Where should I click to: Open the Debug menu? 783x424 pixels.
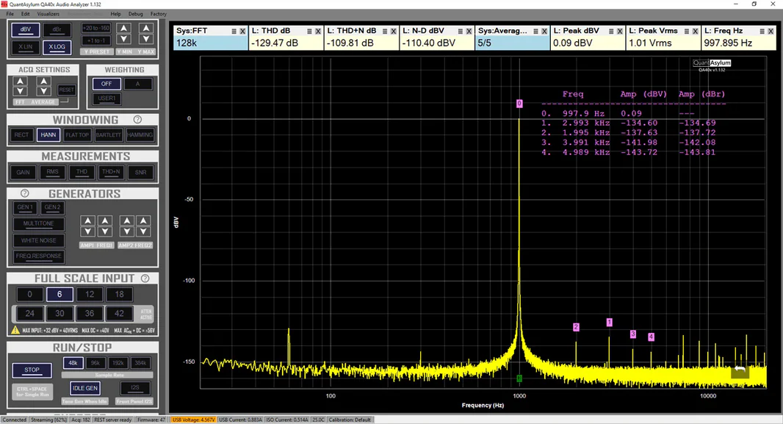[x=136, y=14]
